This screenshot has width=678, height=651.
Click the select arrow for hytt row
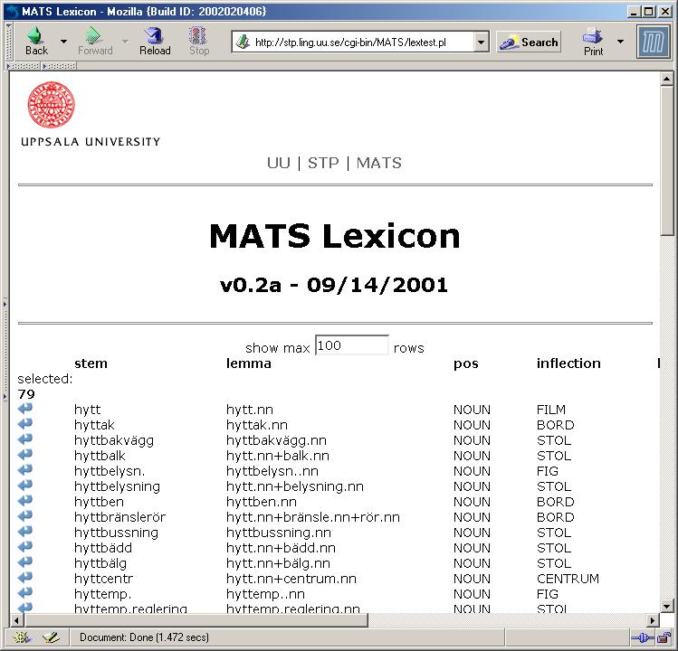tap(25, 408)
